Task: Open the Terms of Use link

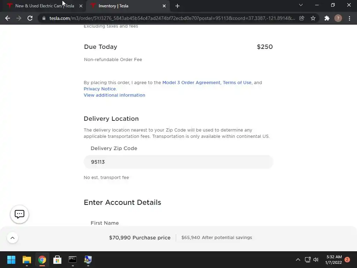Action: point(237,82)
